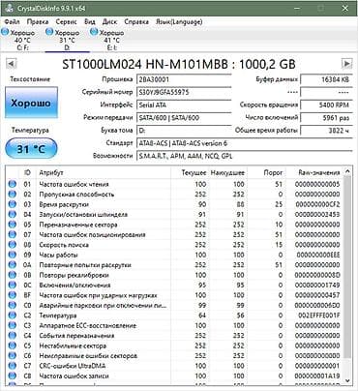Select raw value 002EFFFE001F
The image size is (358, 391).
point(319,316)
